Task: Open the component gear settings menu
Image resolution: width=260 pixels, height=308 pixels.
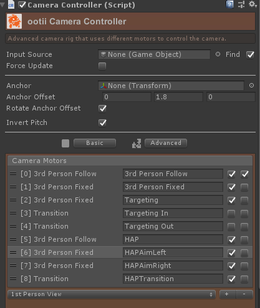Action: tap(253, 4)
